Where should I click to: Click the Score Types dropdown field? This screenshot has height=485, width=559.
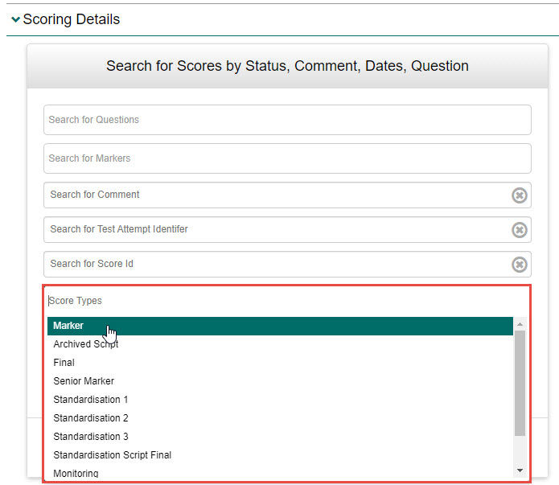286,301
